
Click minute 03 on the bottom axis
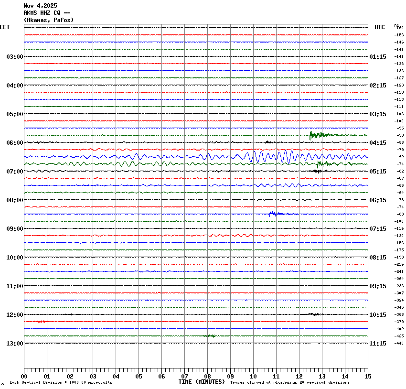click(x=93, y=377)
